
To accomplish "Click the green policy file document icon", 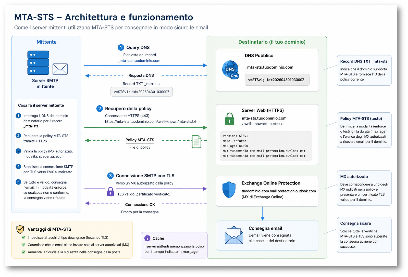I will click(x=196, y=142).
